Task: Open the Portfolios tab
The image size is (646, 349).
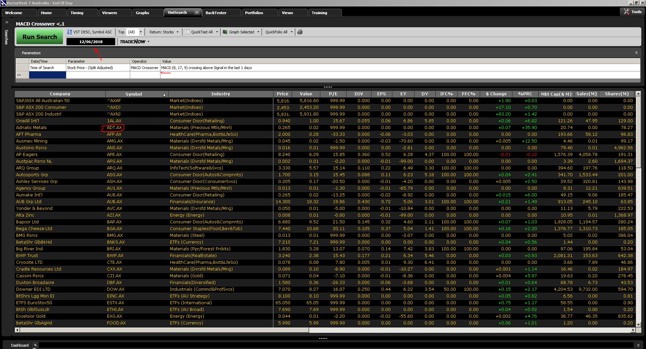Action: [259, 13]
